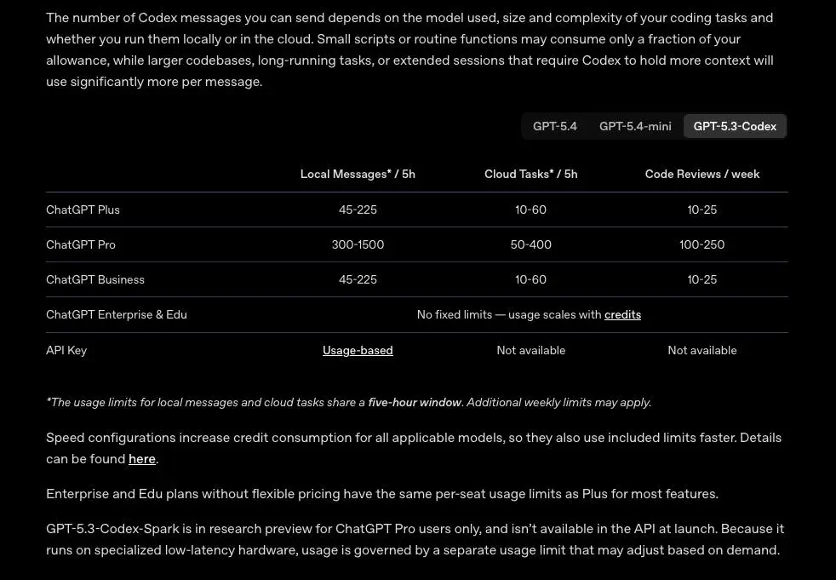Select the ChatGPT Pro row label
This screenshot has width=836, height=580.
(81, 244)
